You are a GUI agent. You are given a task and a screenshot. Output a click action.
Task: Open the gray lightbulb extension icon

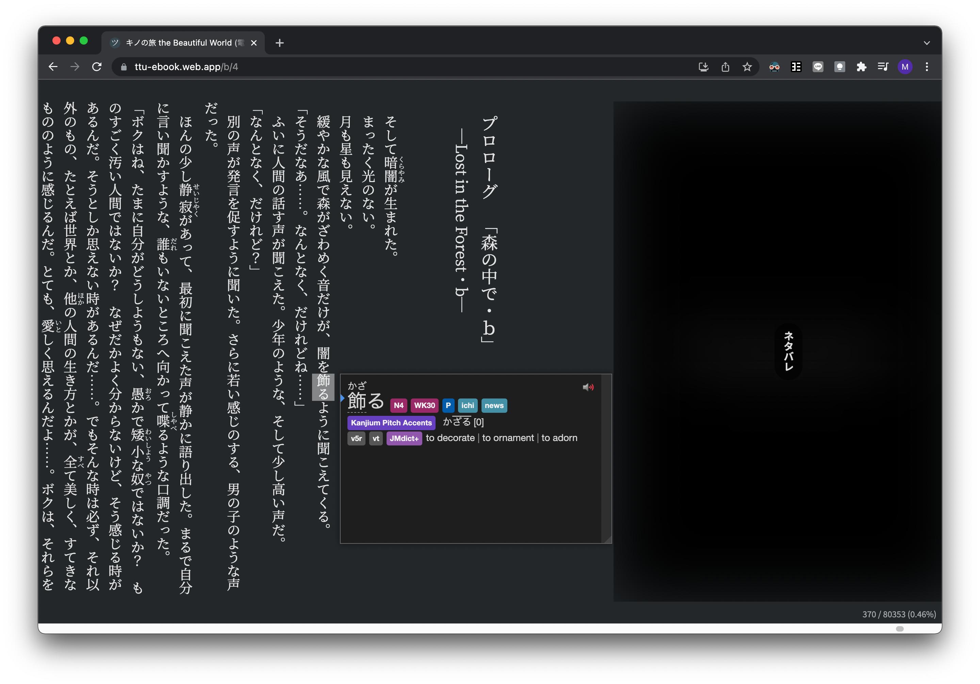click(x=839, y=67)
